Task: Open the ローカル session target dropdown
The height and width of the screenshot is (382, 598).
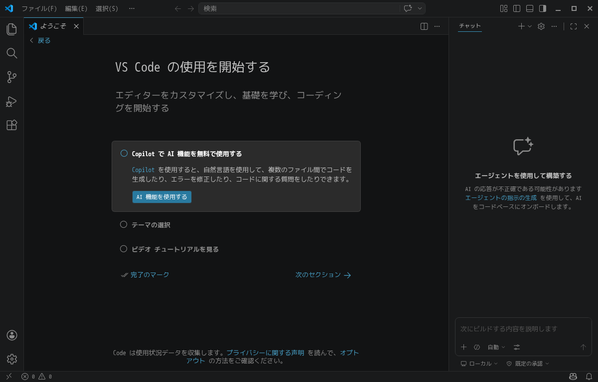Action: [x=479, y=364]
